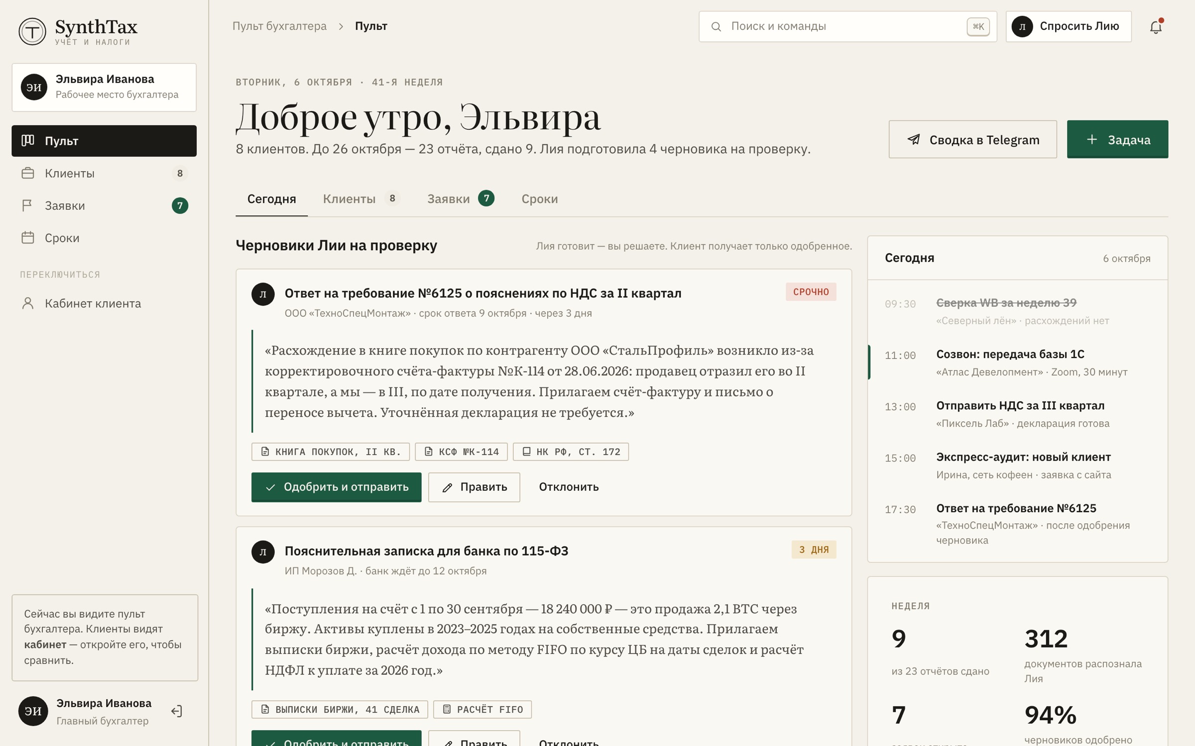The width and height of the screenshot is (1195, 746).
Task: Click the ⌘K shortcut badge
Action: coord(978,26)
